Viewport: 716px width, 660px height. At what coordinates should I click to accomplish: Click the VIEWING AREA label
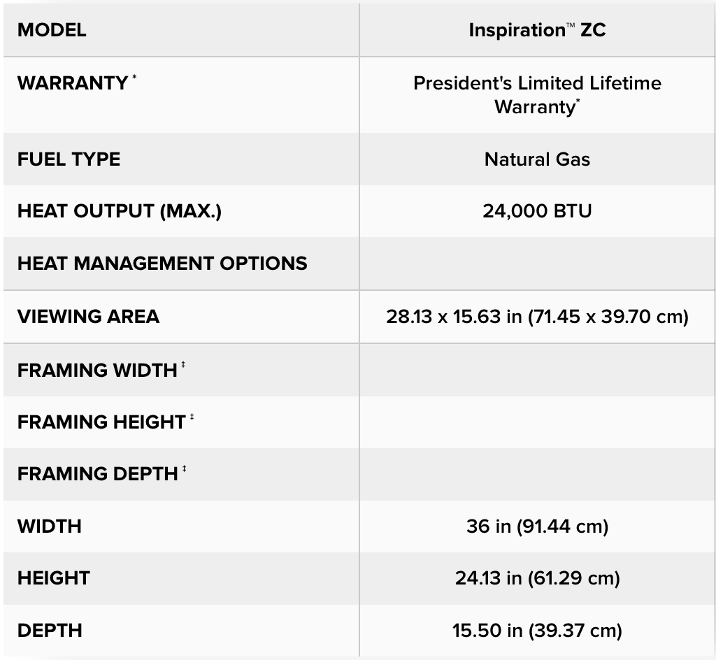point(88,317)
